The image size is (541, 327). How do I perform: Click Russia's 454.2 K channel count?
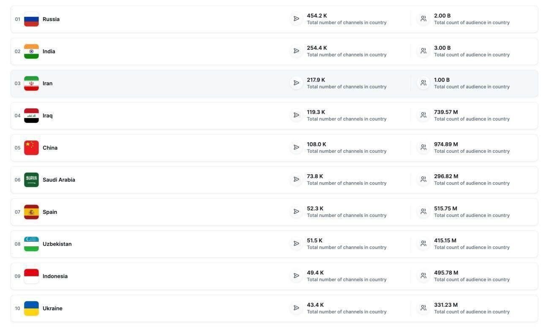(x=317, y=16)
